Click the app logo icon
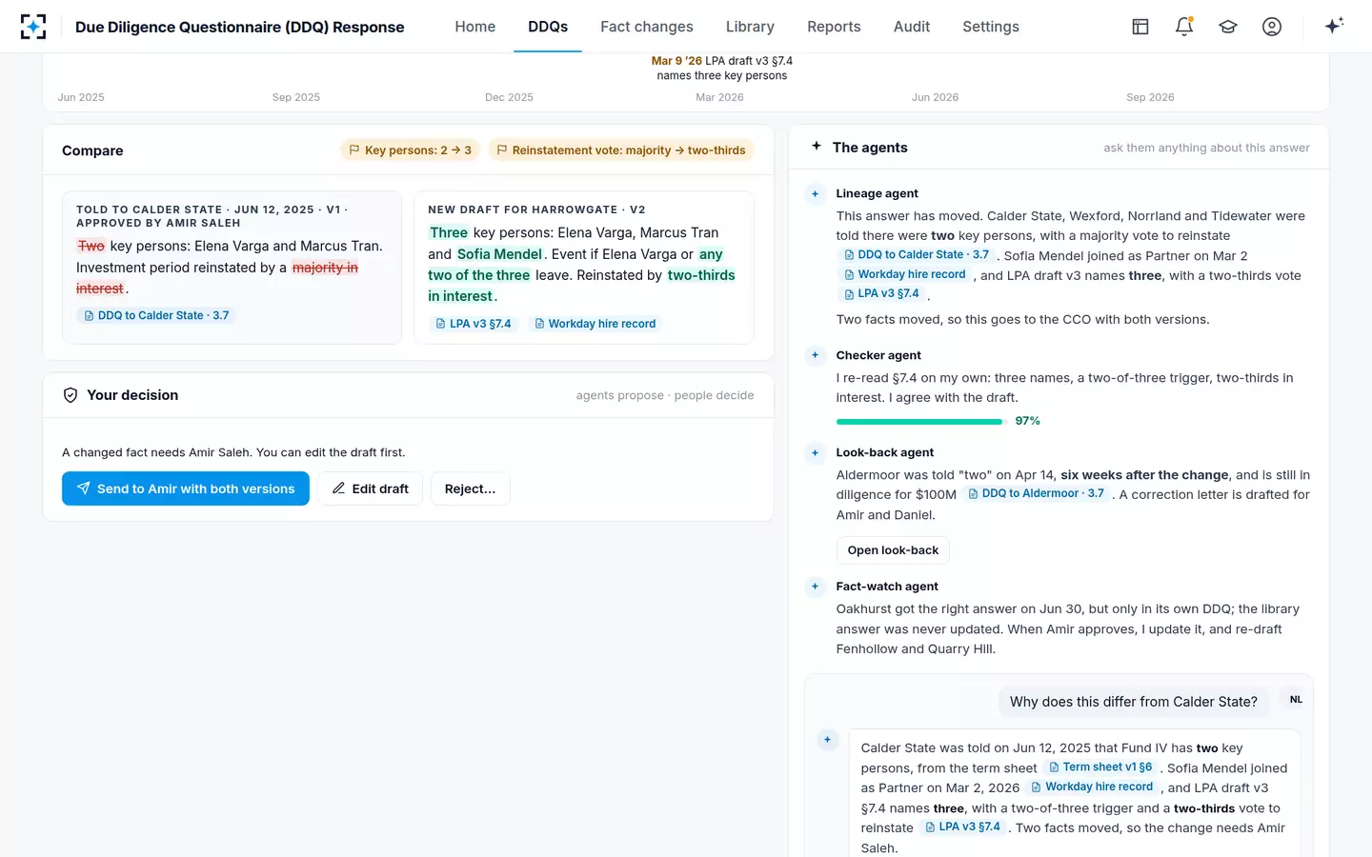The width and height of the screenshot is (1372, 857). pyautogui.click(x=33, y=27)
